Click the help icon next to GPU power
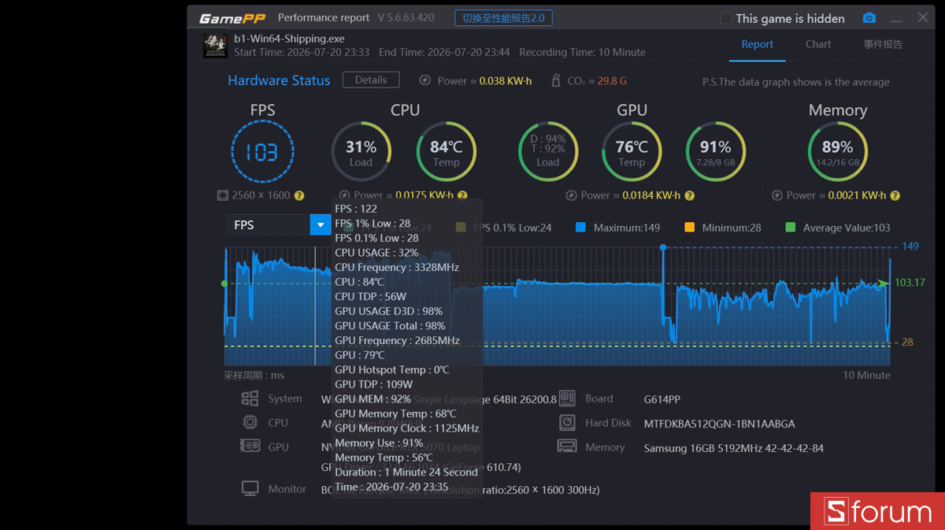This screenshot has width=945, height=530. pos(690,195)
